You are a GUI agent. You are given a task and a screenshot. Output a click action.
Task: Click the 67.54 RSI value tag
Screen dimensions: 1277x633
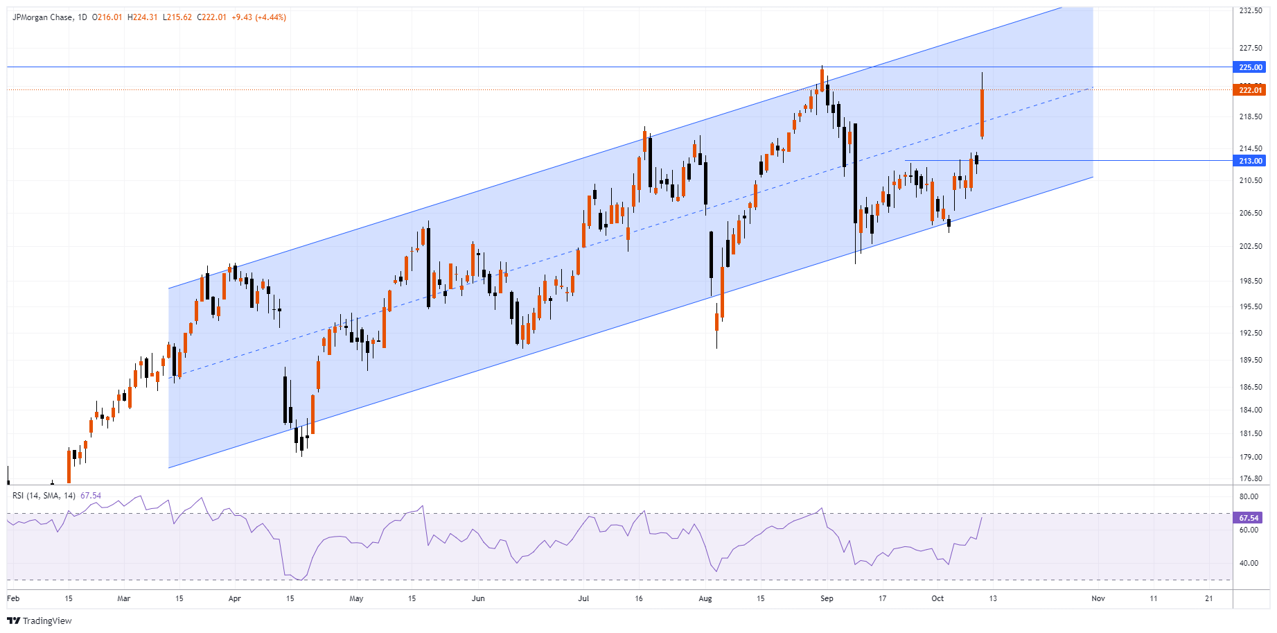(x=1249, y=518)
